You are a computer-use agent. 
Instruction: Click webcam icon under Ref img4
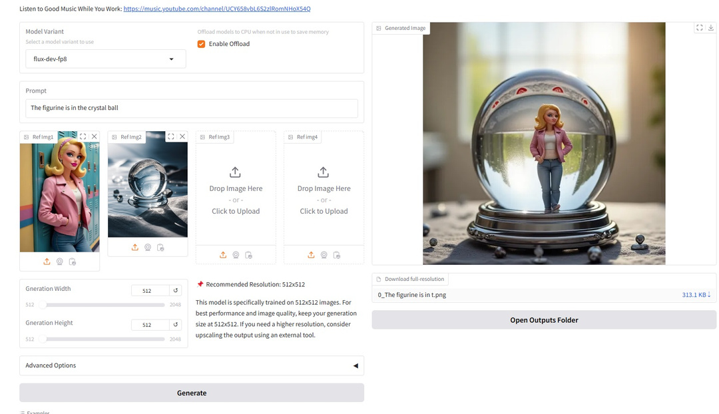(x=324, y=255)
